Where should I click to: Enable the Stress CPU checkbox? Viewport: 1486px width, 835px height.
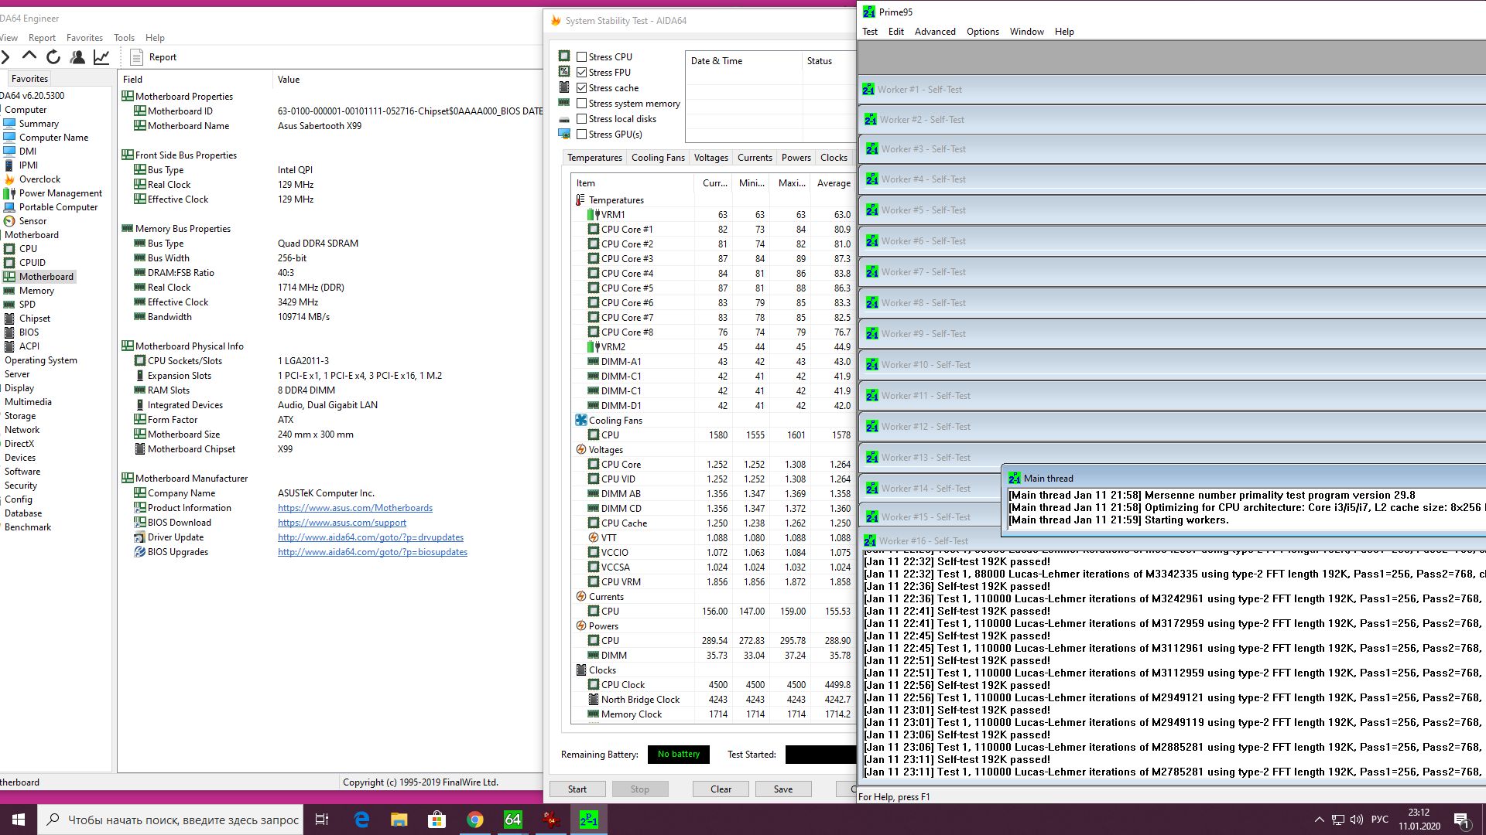tap(581, 56)
